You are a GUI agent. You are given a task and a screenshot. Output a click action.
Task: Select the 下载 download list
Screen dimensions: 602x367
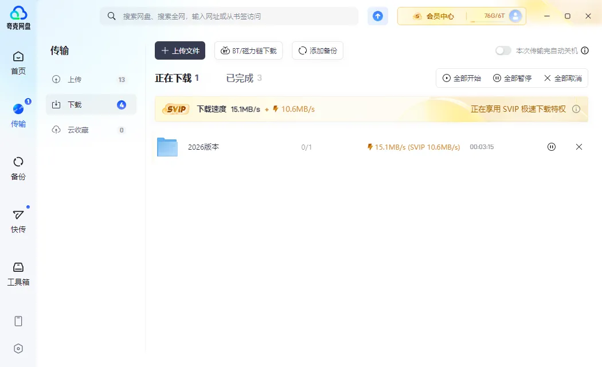(91, 104)
